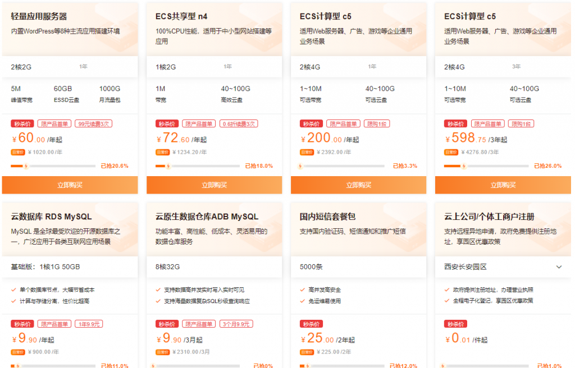Click the ¥598.75 /3年起 price

[x=476, y=138]
